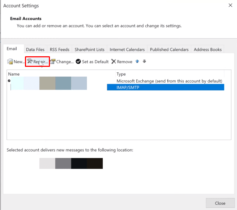Switch to SharePoint Lists tab
This screenshot has width=237, height=210.
tap(89, 50)
